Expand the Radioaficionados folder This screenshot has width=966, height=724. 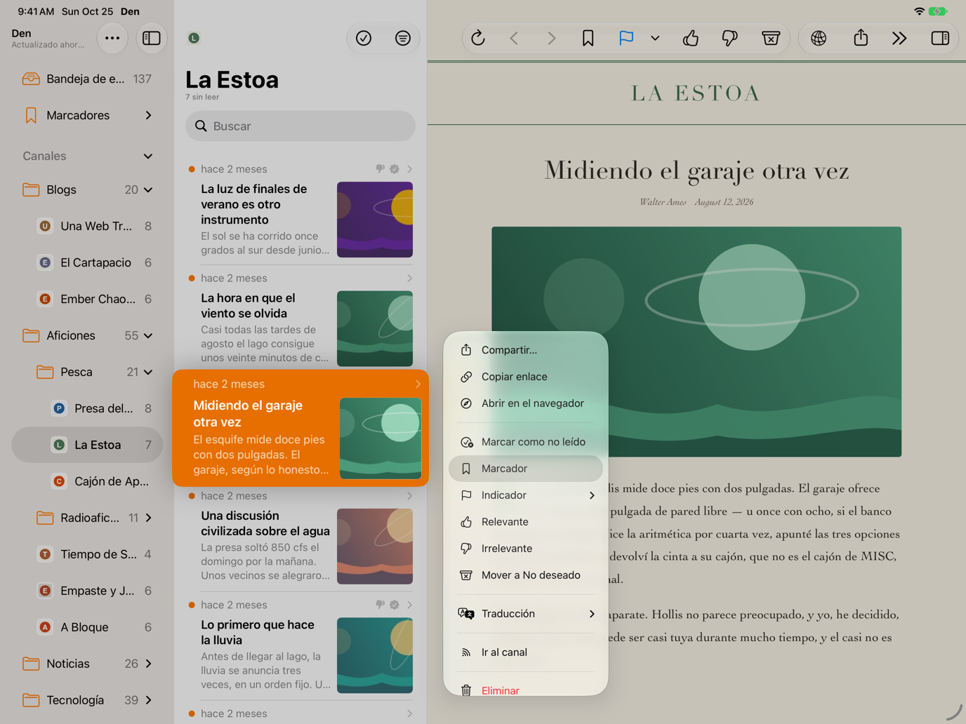[x=148, y=518]
